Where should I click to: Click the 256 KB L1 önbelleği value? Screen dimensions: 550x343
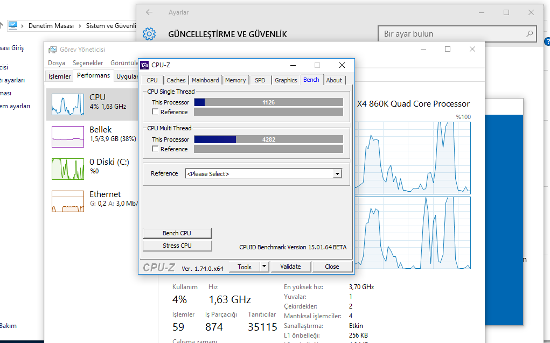click(x=358, y=335)
